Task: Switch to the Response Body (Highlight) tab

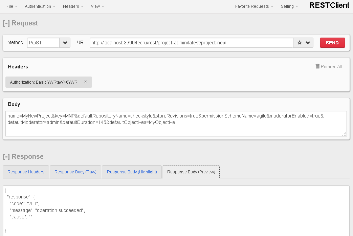Action: coord(132,172)
